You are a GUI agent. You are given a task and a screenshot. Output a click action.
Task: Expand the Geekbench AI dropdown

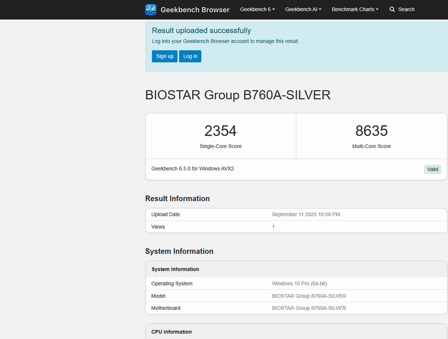pyautogui.click(x=303, y=10)
